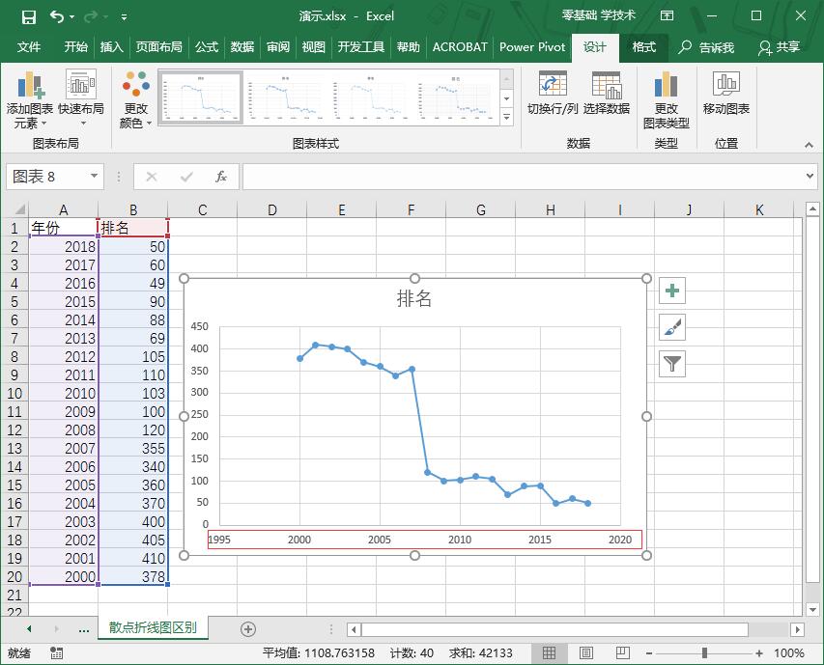
Task: Click Chart Filters funnel button
Action: tap(672, 364)
